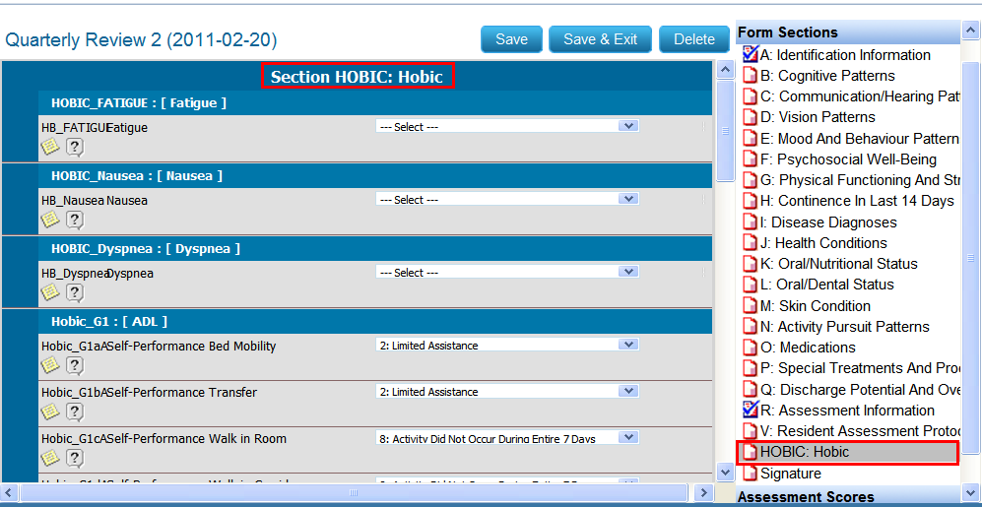982x507 pixels.
Task: Open the Bed Mobility Limited Assistance dropdown
Action: tap(507, 345)
